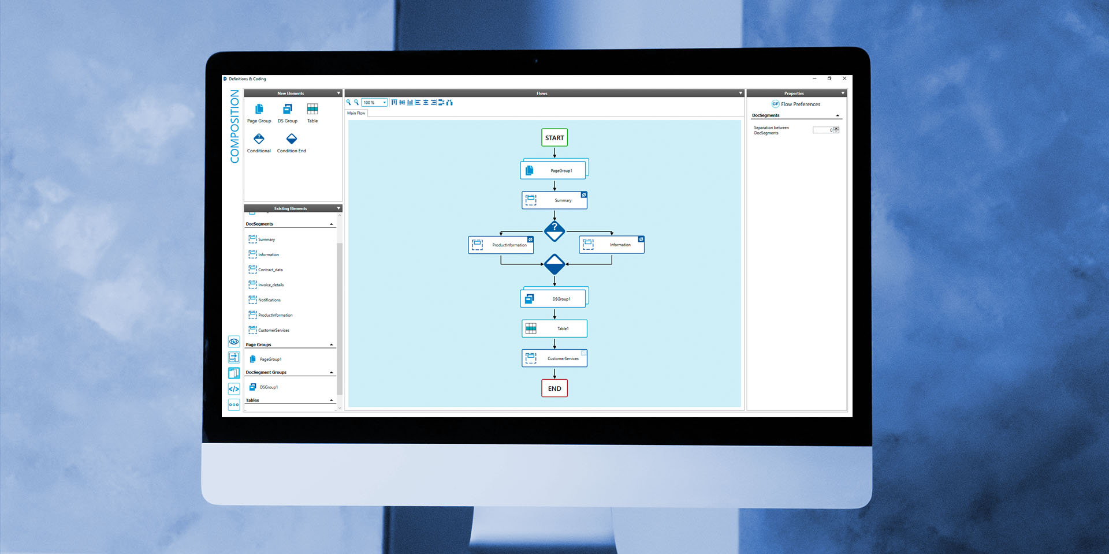Select the Condition End element icon
The width and height of the screenshot is (1109, 554).
pyautogui.click(x=292, y=138)
